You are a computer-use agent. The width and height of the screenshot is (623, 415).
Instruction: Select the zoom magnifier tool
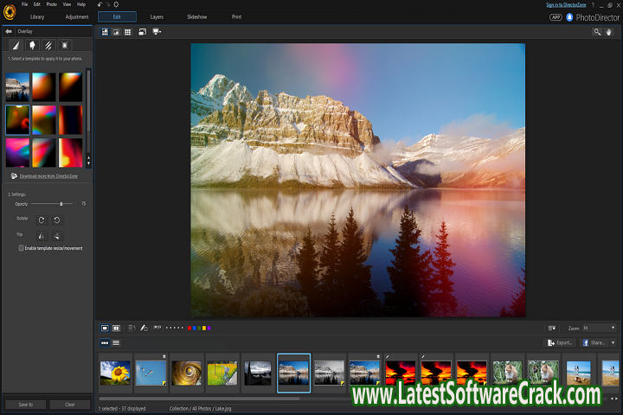[597, 32]
